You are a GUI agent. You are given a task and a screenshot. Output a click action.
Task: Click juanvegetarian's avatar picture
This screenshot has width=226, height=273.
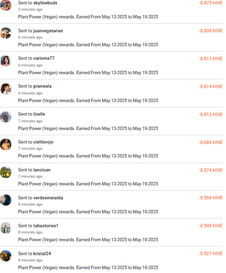(6, 33)
